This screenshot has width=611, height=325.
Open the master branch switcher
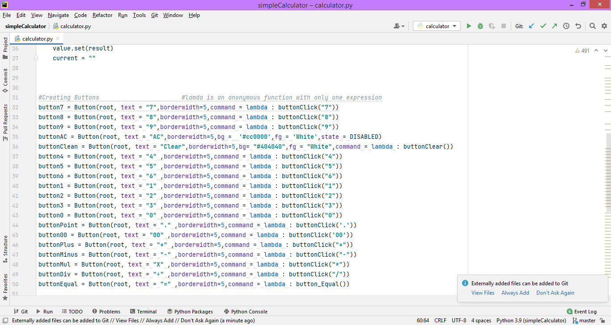click(x=587, y=320)
